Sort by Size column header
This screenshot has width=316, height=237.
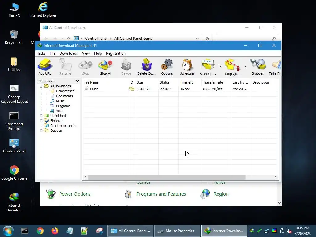point(147,82)
